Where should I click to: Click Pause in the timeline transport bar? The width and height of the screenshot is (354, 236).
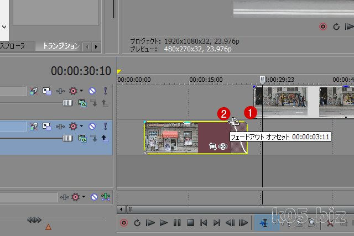(177, 223)
